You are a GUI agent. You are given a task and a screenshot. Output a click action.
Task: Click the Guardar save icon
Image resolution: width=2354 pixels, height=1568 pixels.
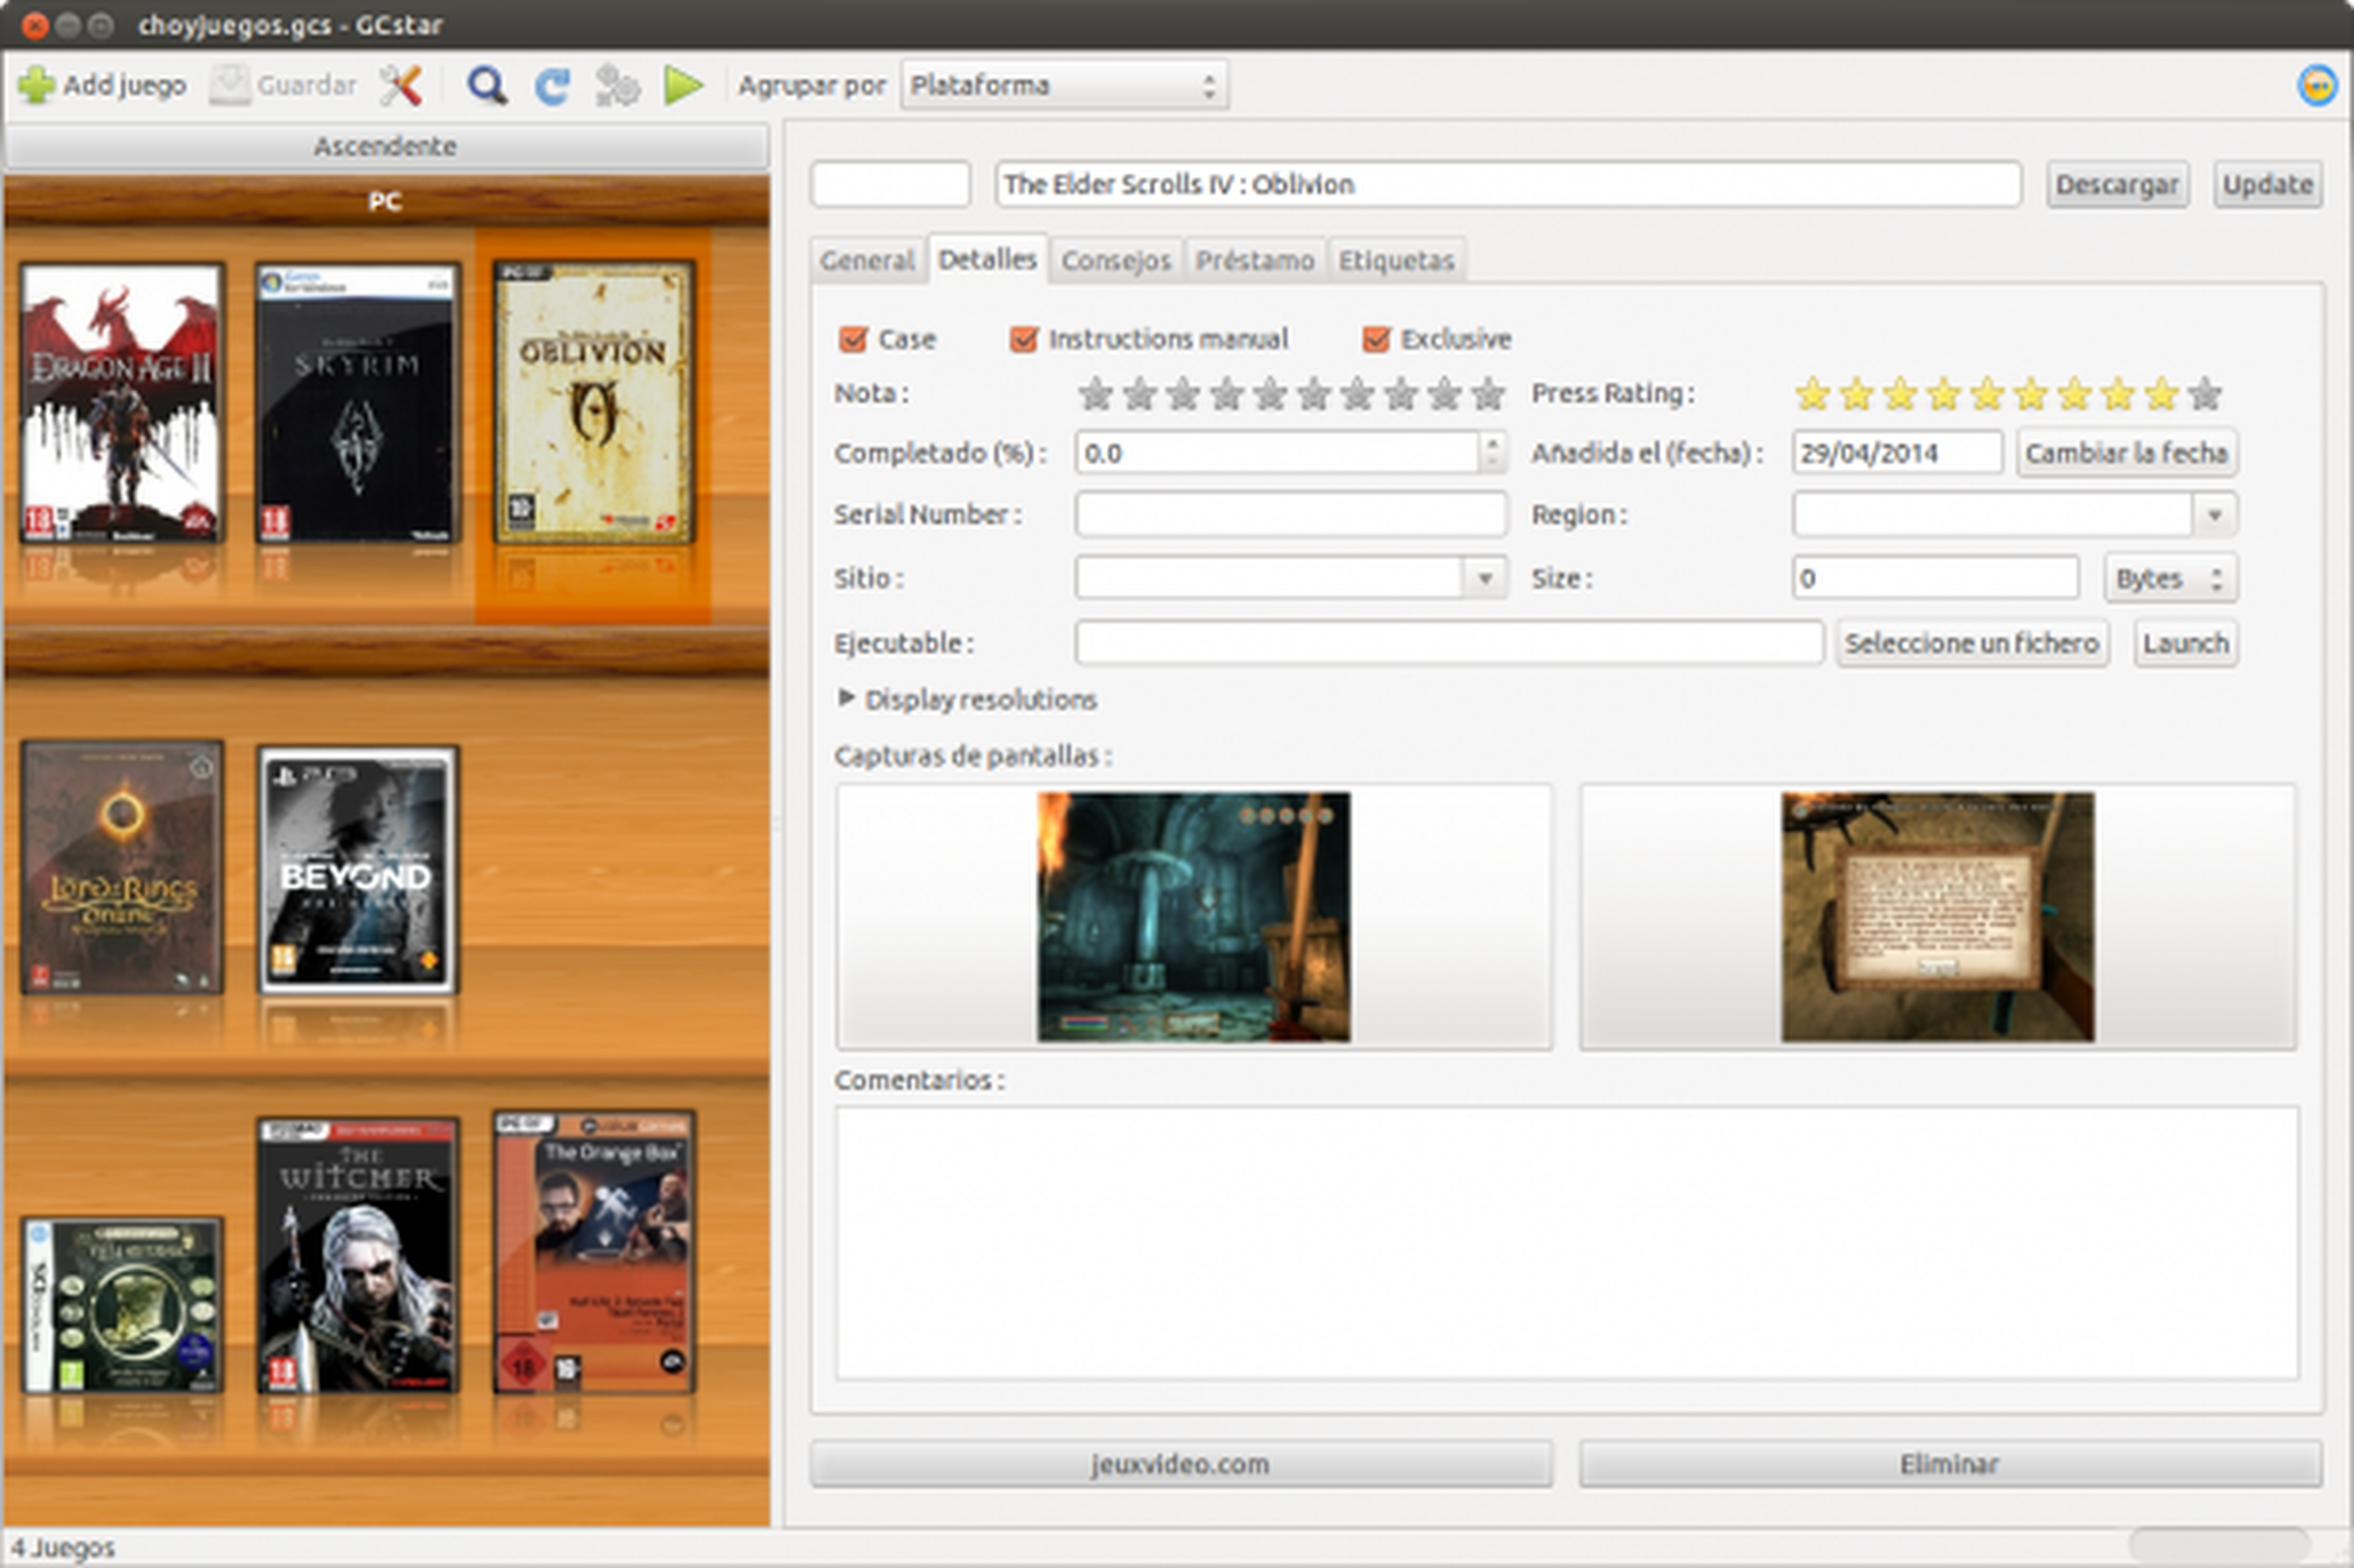230,85
